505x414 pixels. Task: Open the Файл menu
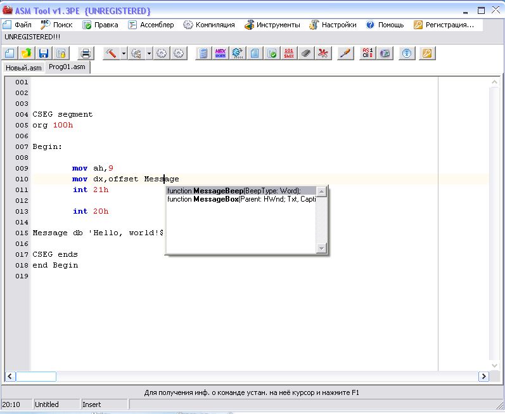coord(17,25)
